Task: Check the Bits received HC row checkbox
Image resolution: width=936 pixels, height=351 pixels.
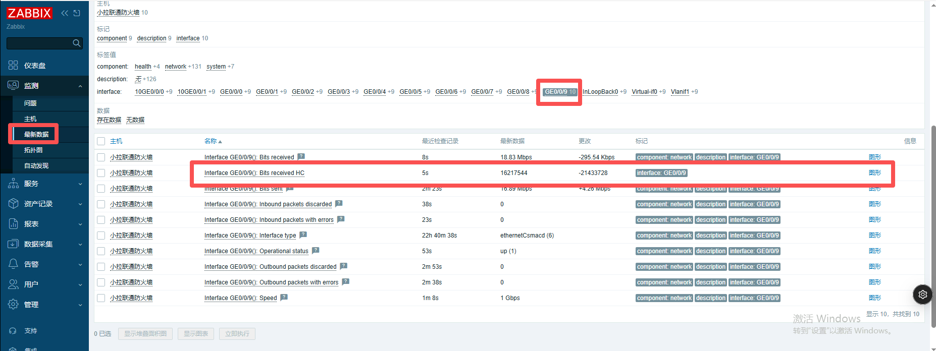Action: coord(101,173)
